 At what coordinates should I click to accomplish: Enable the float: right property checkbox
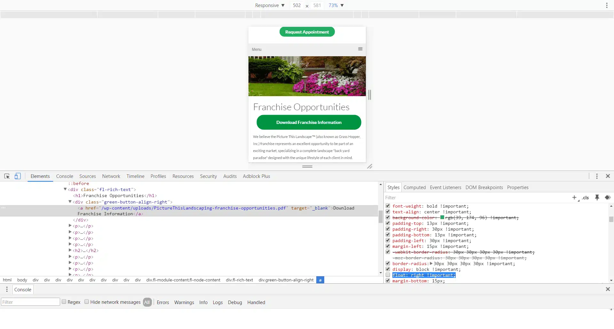point(388,275)
